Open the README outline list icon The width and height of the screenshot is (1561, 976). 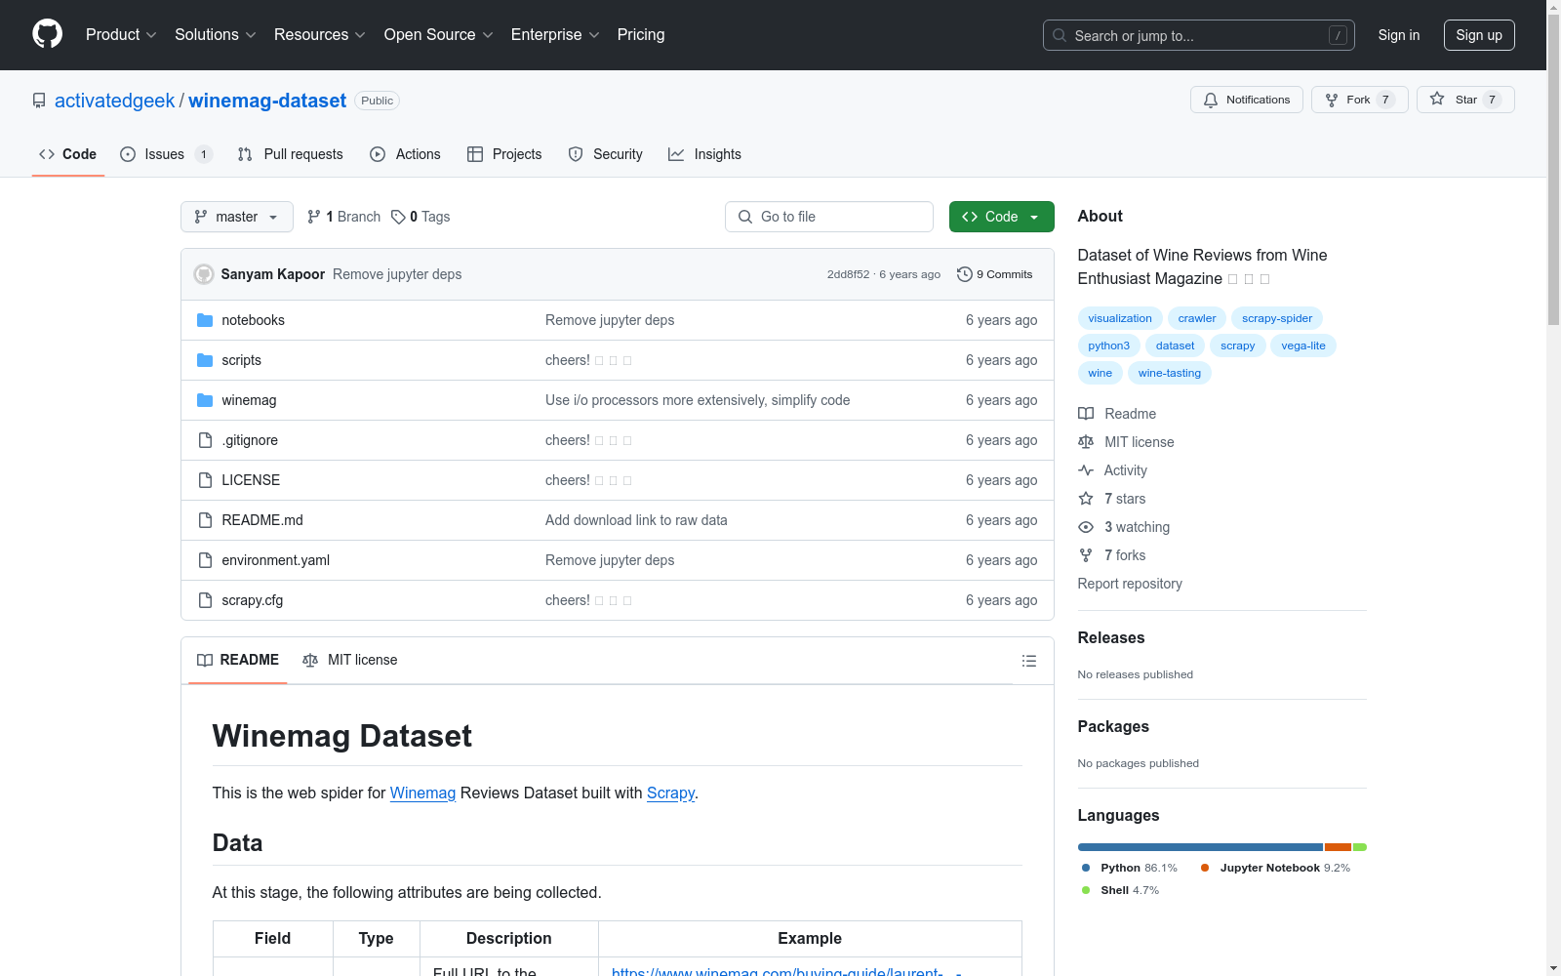point(1028,661)
